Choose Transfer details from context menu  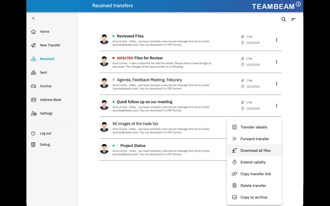pos(254,127)
